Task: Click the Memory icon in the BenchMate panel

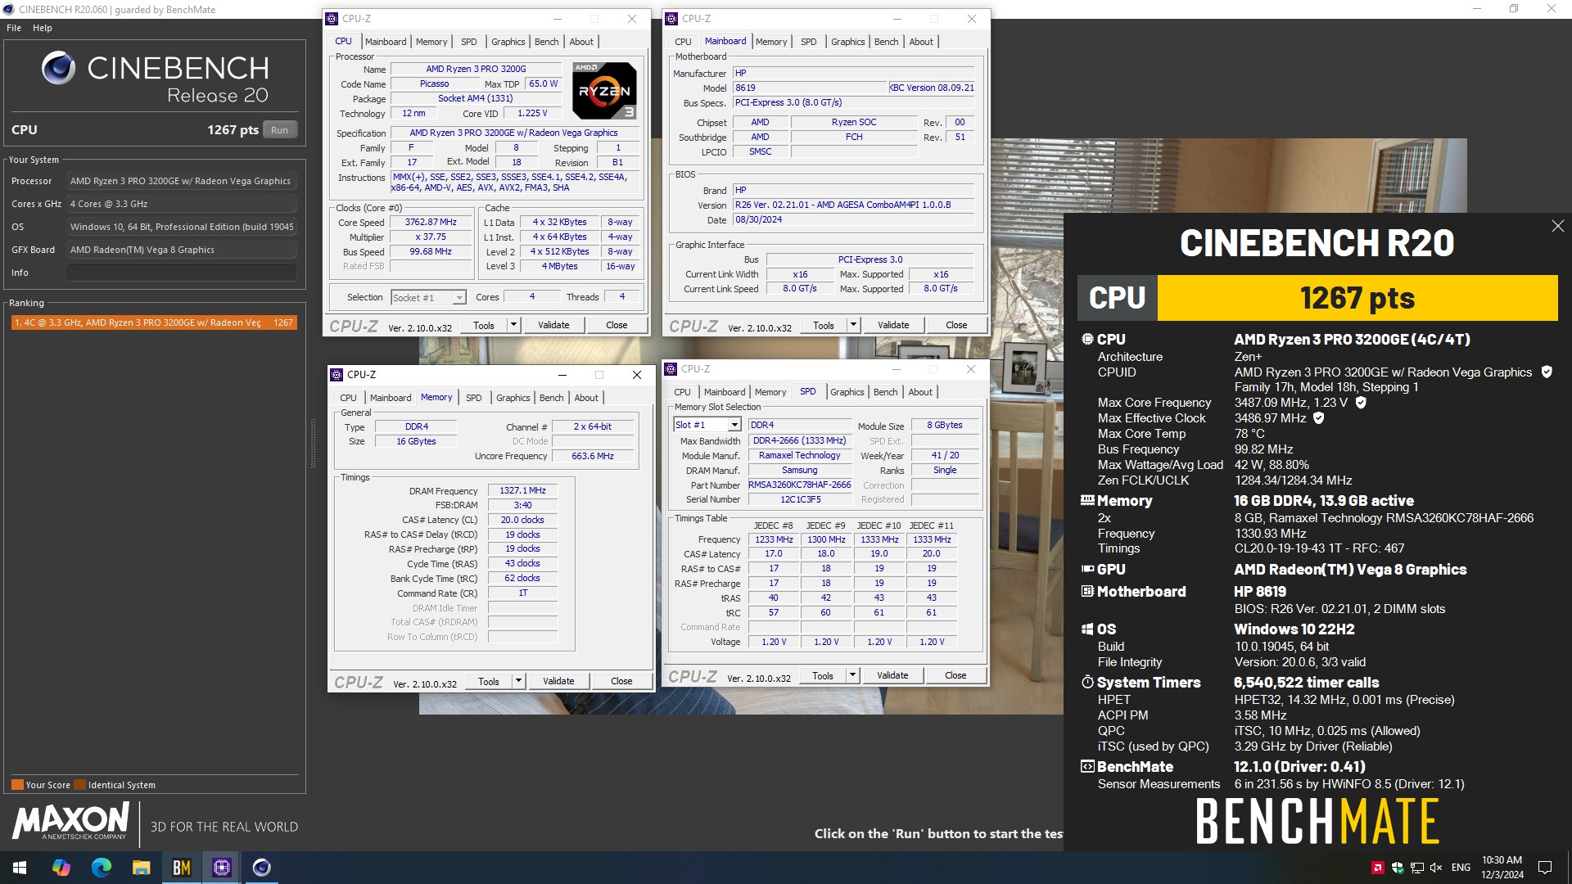Action: point(1087,500)
